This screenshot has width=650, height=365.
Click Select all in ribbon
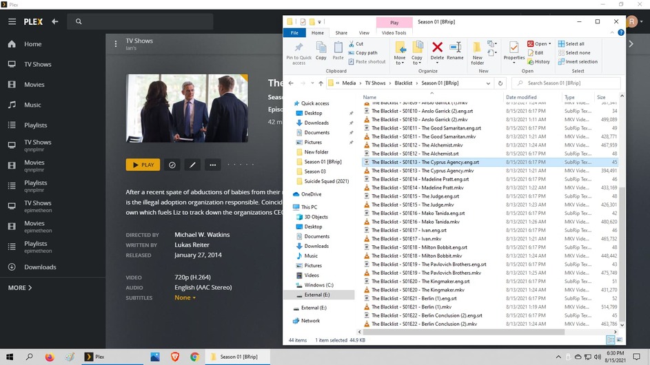coord(571,43)
